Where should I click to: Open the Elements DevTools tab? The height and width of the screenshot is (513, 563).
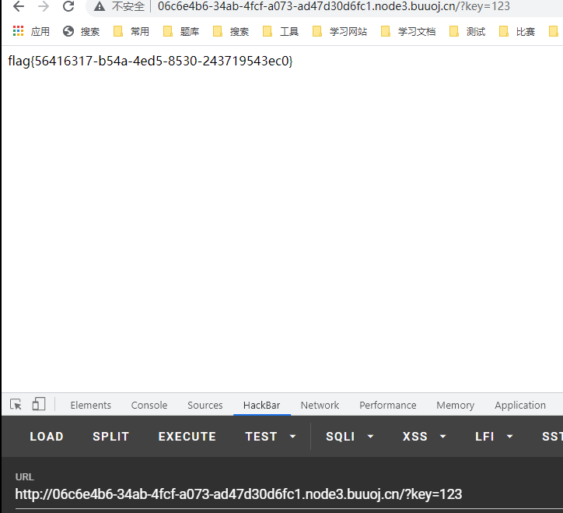click(90, 405)
